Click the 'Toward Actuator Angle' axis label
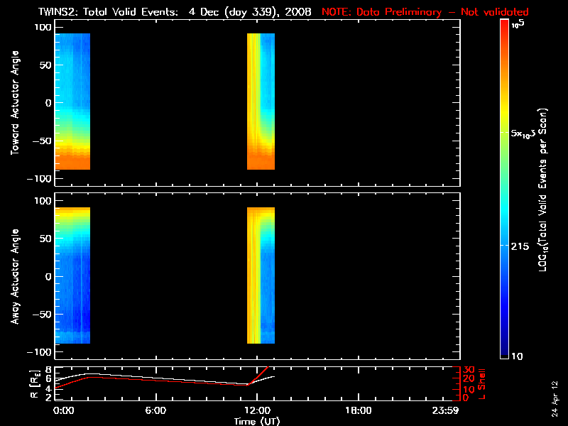 click(13, 103)
